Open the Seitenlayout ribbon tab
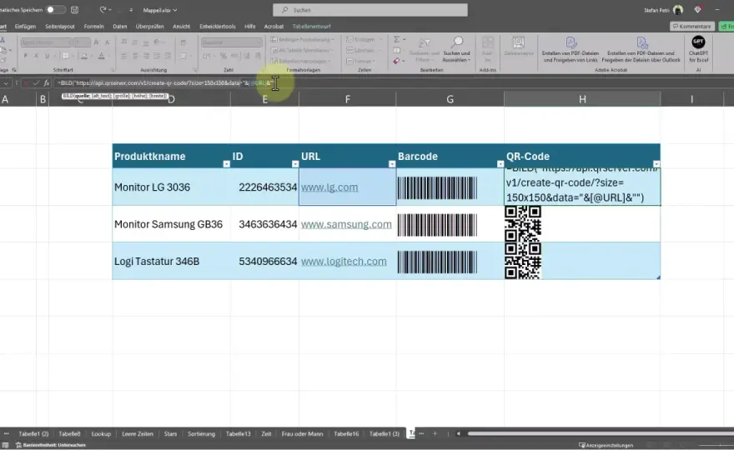Image resolution: width=734 pixels, height=450 pixels. 59,26
